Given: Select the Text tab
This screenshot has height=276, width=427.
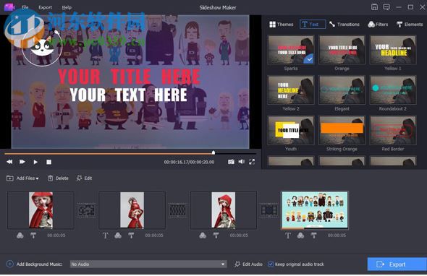Looking at the screenshot, I should click(313, 24).
